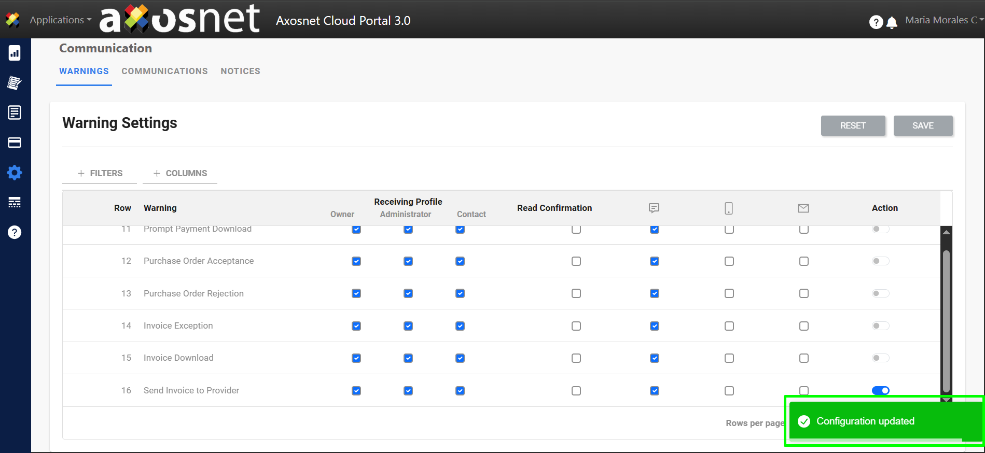Image resolution: width=985 pixels, height=453 pixels.
Task: Click the stacked documents sidebar icon
Action: tap(15, 83)
